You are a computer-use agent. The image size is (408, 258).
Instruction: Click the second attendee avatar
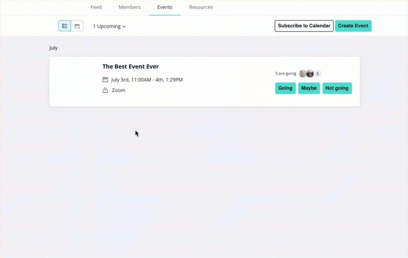pyautogui.click(x=310, y=74)
